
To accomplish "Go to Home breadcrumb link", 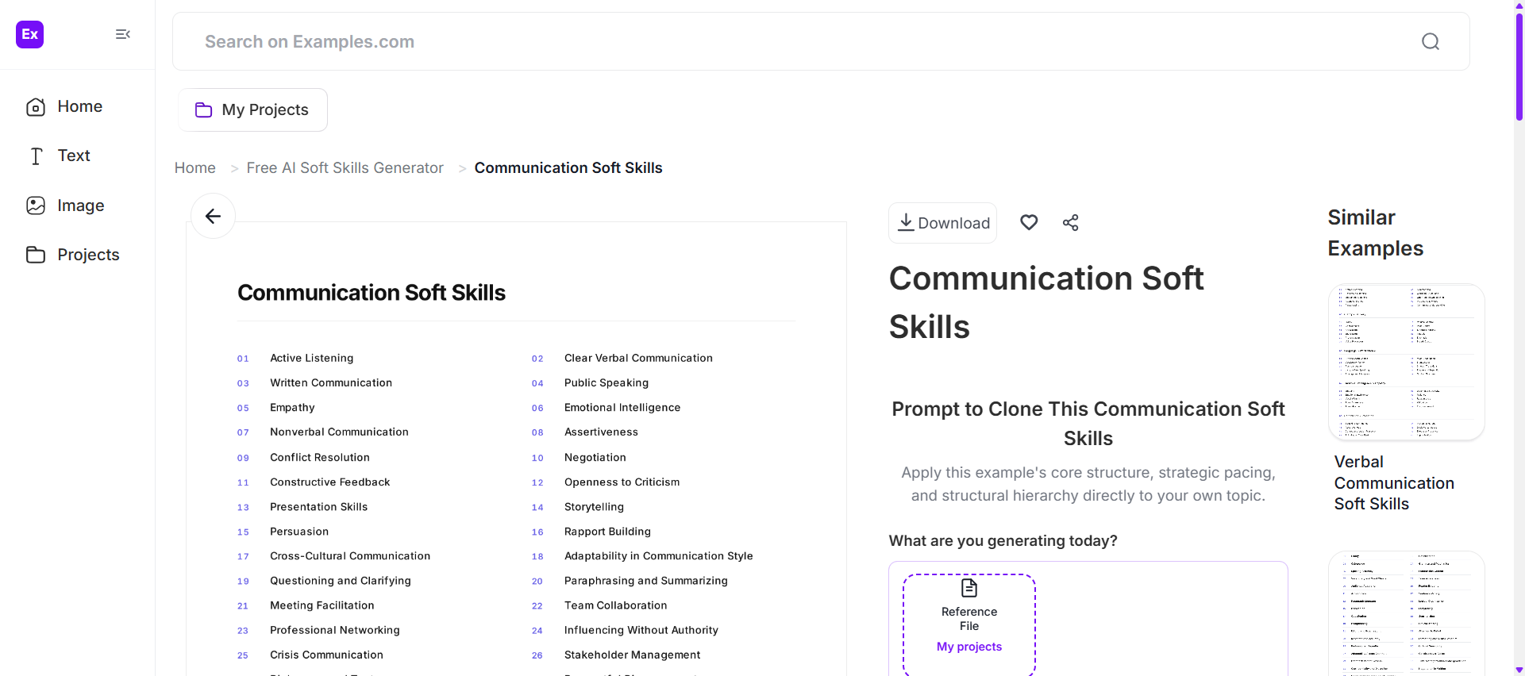I will click(195, 167).
